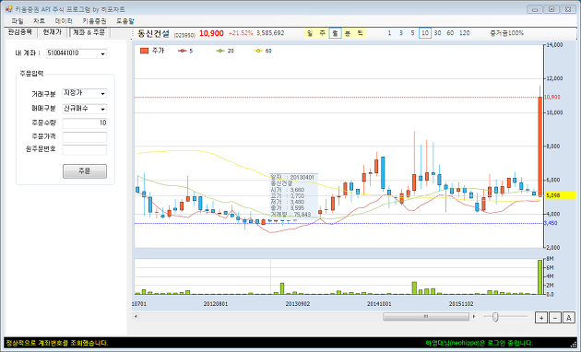Click the chart zoom slider handle
581x352 pixels.
click(495, 317)
